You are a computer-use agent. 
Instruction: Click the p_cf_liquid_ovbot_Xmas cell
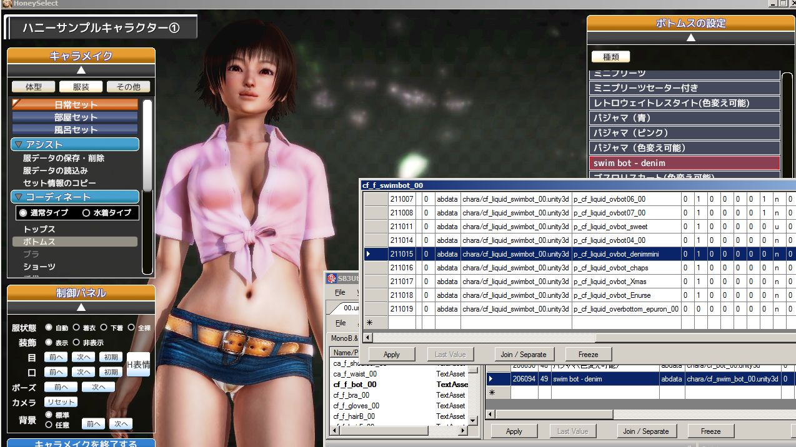626,282
